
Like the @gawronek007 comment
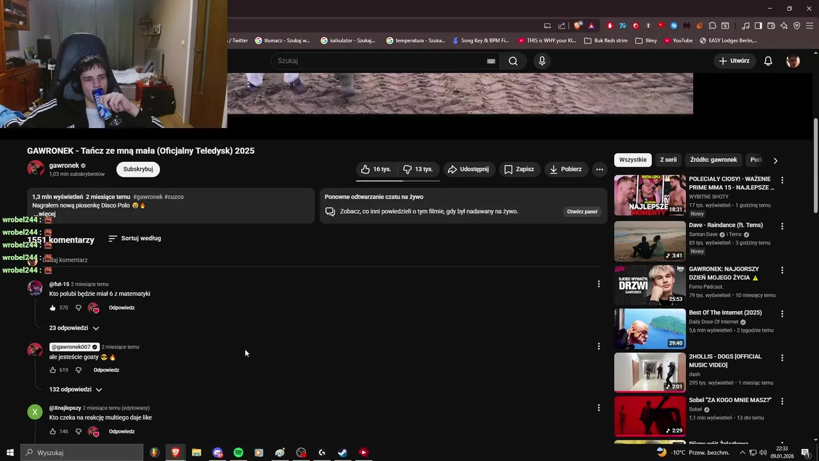(52, 370)
